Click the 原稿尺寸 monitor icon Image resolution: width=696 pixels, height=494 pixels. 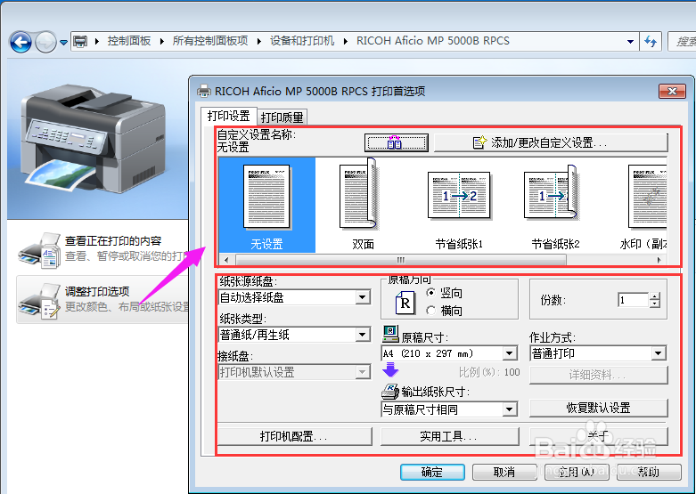tap(390, 334)
